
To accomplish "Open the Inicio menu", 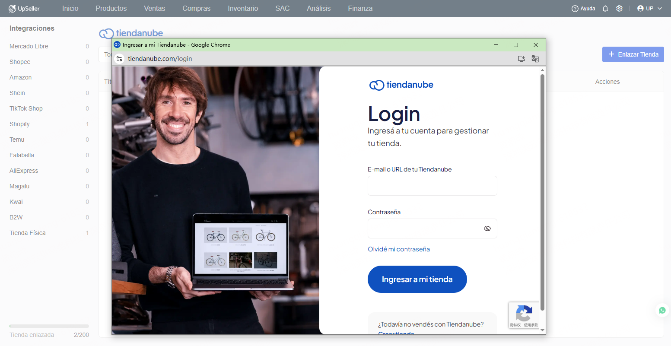I will (x=70, y=9).
